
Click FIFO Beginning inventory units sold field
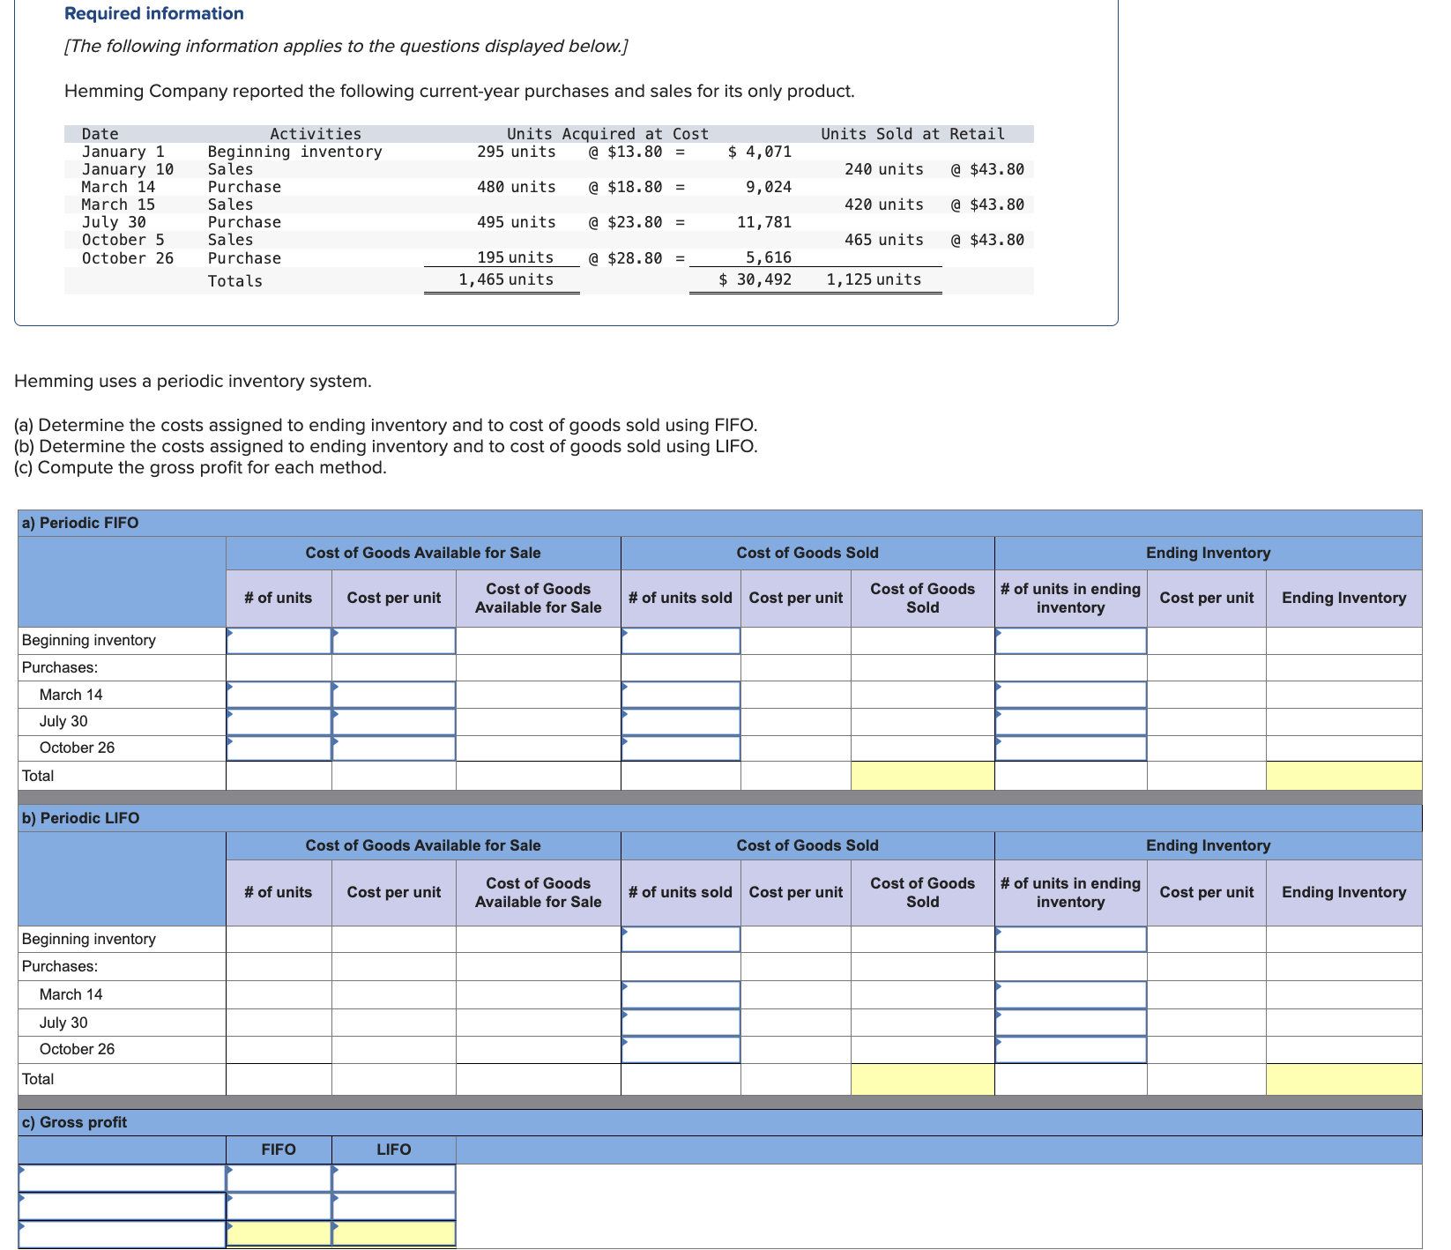(681, 641)
